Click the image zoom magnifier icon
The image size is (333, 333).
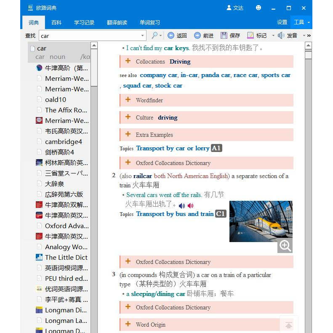click(285, 246)
